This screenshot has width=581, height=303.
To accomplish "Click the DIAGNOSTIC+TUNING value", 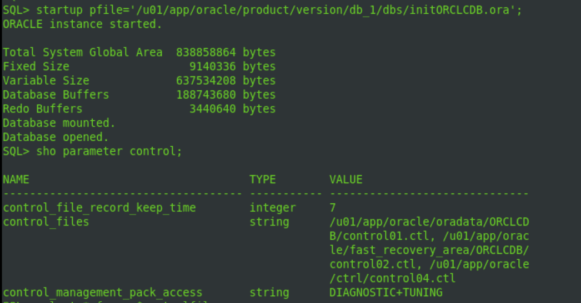I will point(385,292).
